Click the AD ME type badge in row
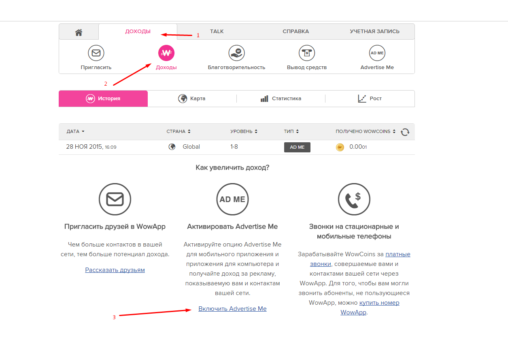 tap(297, 147)
